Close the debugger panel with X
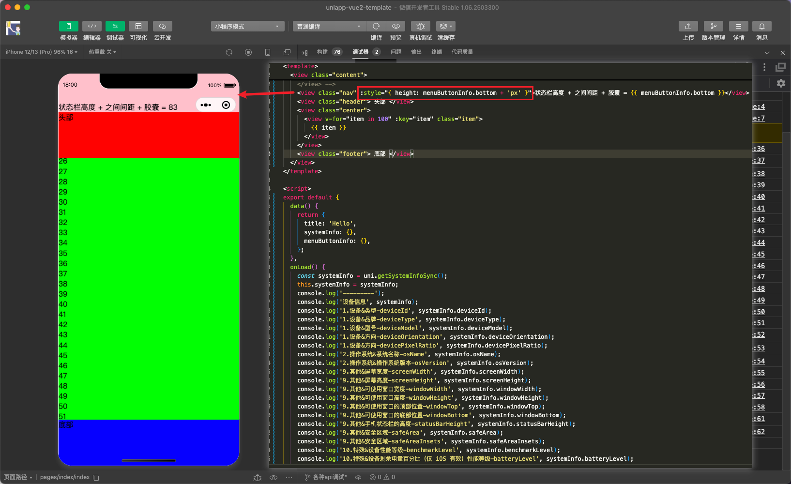Image resolution: width=791 pixels, height=484 pixels. (783, 52)
